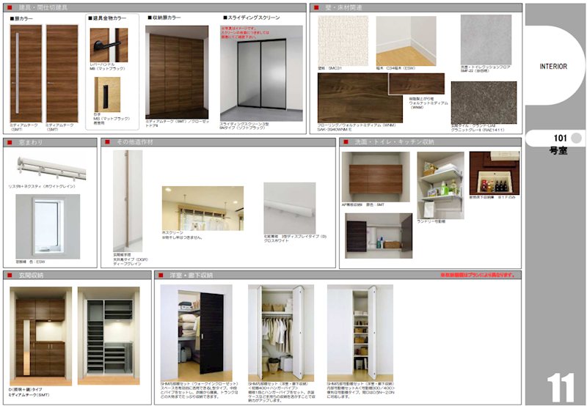Viewport: 587px width, 406px height.
Task: Select the tall entrance handrail image
Action: coord(128,199)
